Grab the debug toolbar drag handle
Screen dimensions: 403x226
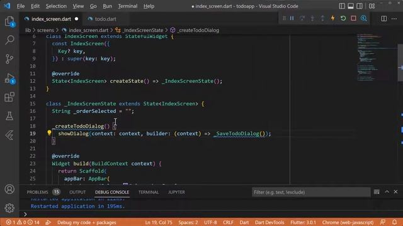(284, 18)
